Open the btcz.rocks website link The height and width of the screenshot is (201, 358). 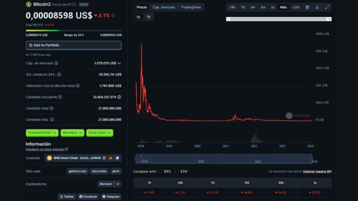[x=99, y=171]
